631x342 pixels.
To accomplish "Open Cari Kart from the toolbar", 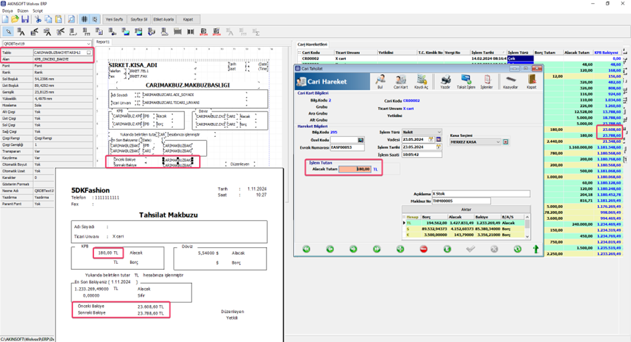I will [401, 81].
